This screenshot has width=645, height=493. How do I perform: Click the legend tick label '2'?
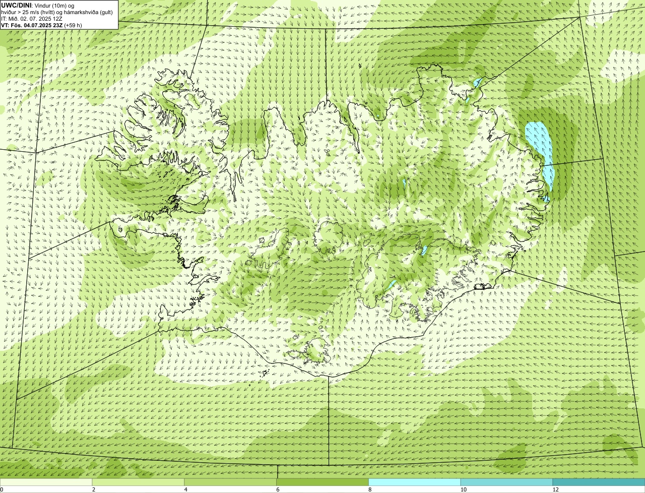pyautogui.click(x=94, y=489)
